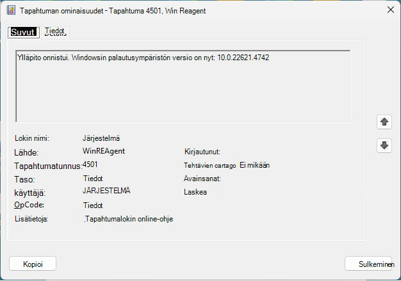Close the Tapahtuman ominaisuudet dialog
The height and width of the screenshot is (281, 401).
[391, 10]
